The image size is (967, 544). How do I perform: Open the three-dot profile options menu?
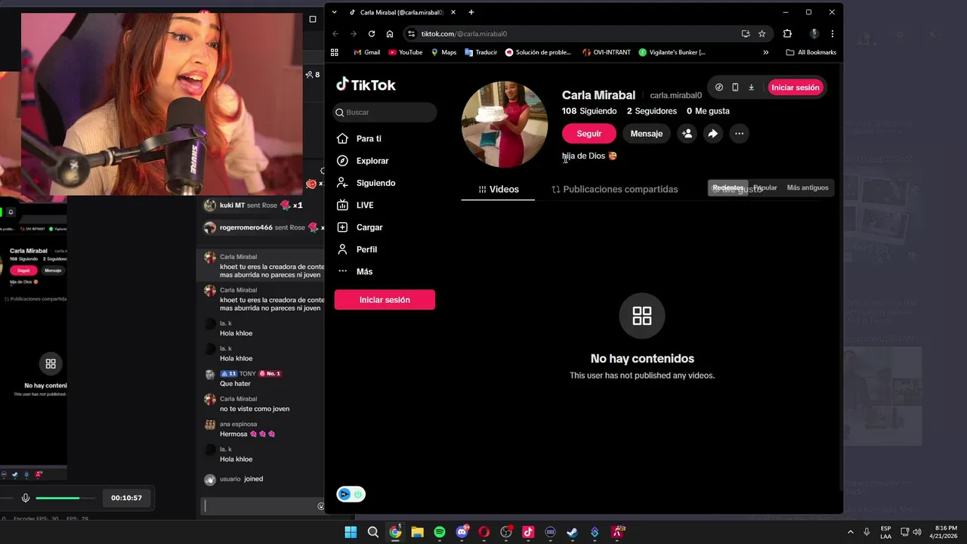click(739, 134)
